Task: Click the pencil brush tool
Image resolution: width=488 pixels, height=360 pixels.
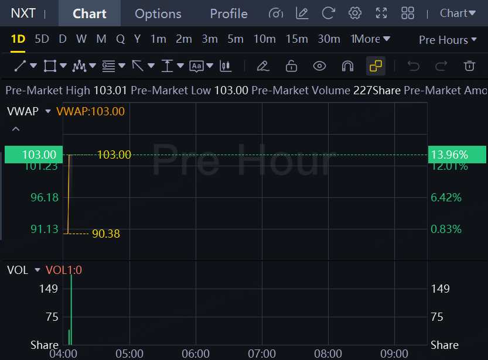Action: point(262,66)
